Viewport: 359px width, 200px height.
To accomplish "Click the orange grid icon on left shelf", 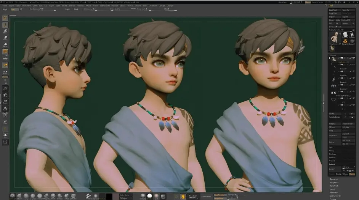I will pos(5,52).
